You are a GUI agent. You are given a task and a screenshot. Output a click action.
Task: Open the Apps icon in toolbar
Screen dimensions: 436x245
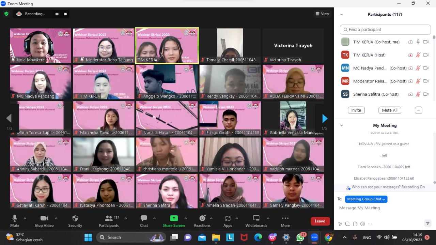[x=228, y=218]
